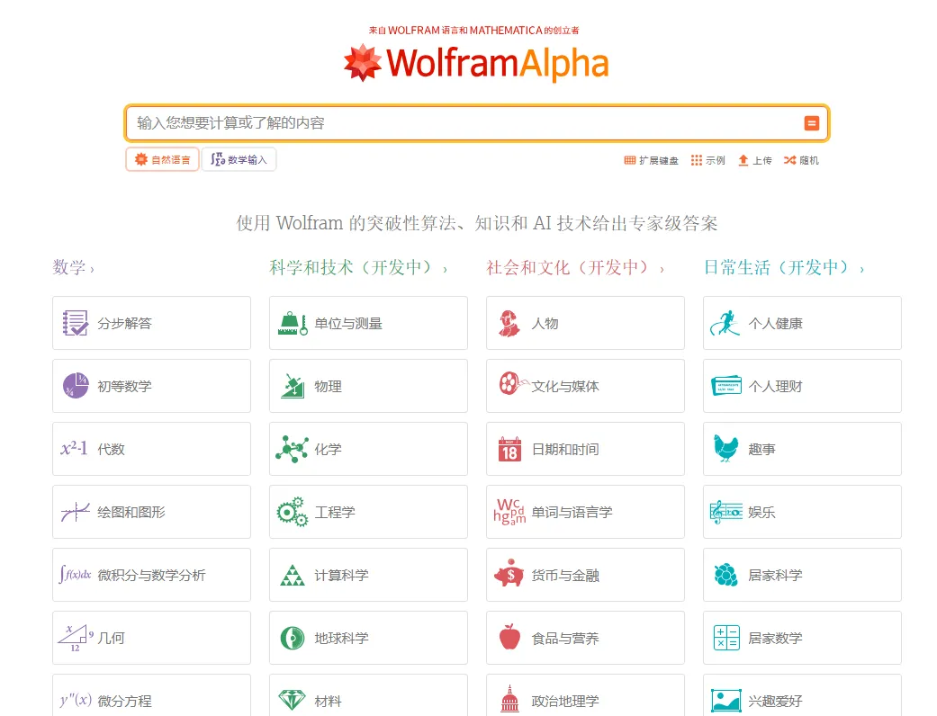This screenshot has height=716, width=937.
Task: Click the 趣事 chicken icon
Action: 725,449
